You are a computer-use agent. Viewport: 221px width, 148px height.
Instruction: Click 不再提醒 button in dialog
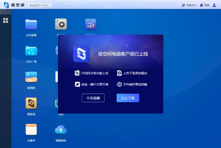(93, 98)
